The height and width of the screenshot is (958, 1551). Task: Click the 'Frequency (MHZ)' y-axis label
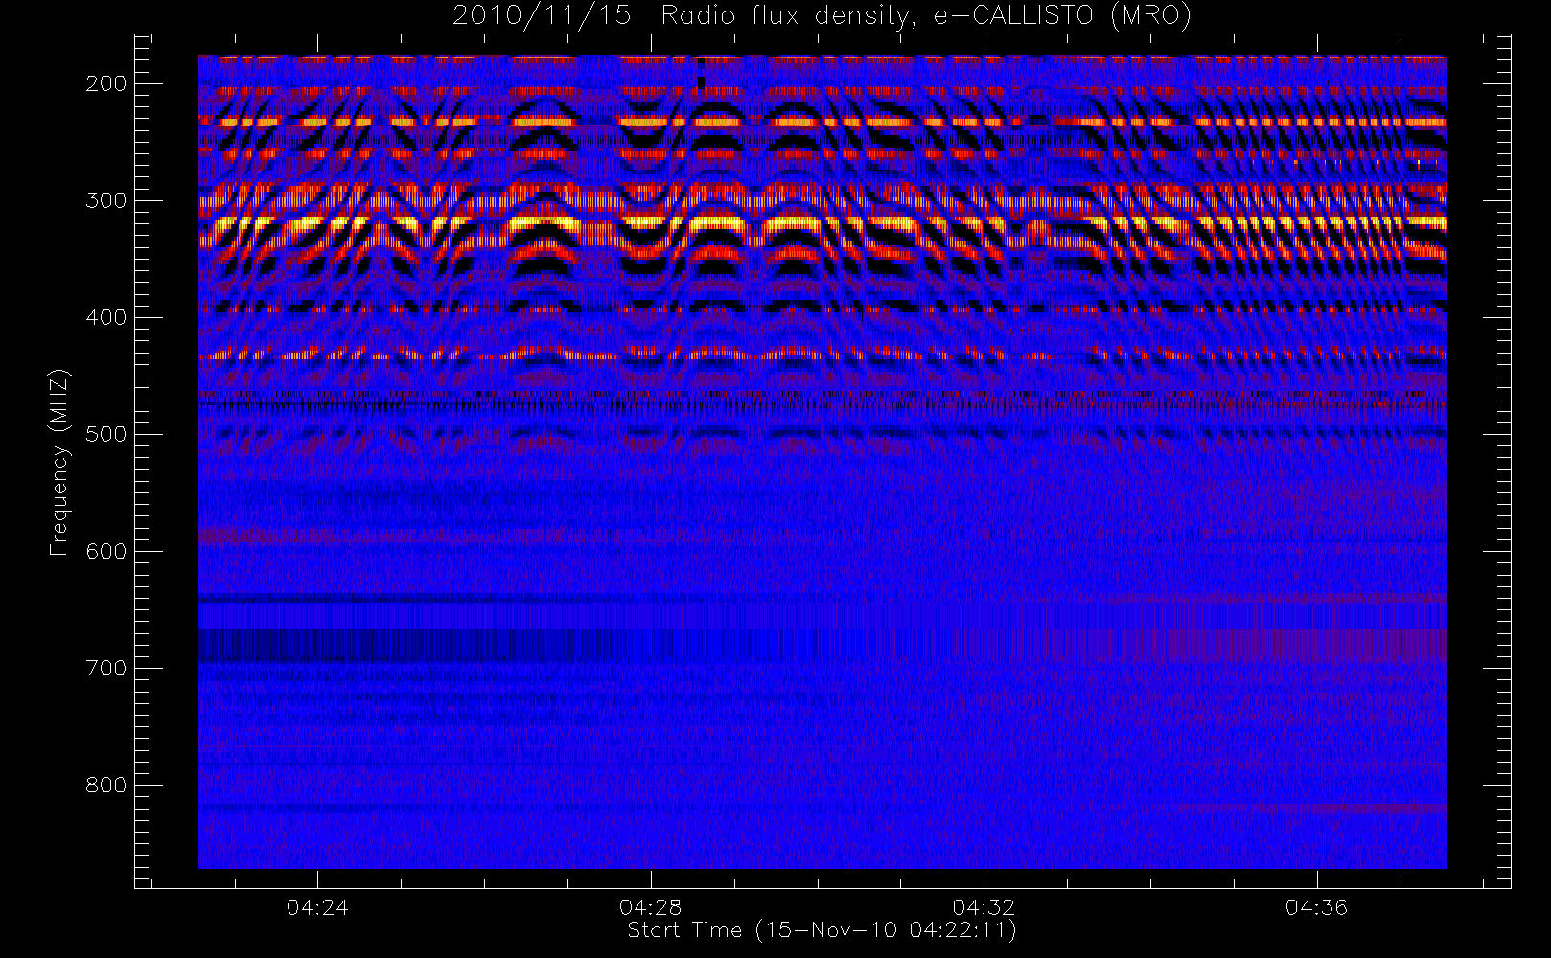pyautogui.click(x=59, y=462)
